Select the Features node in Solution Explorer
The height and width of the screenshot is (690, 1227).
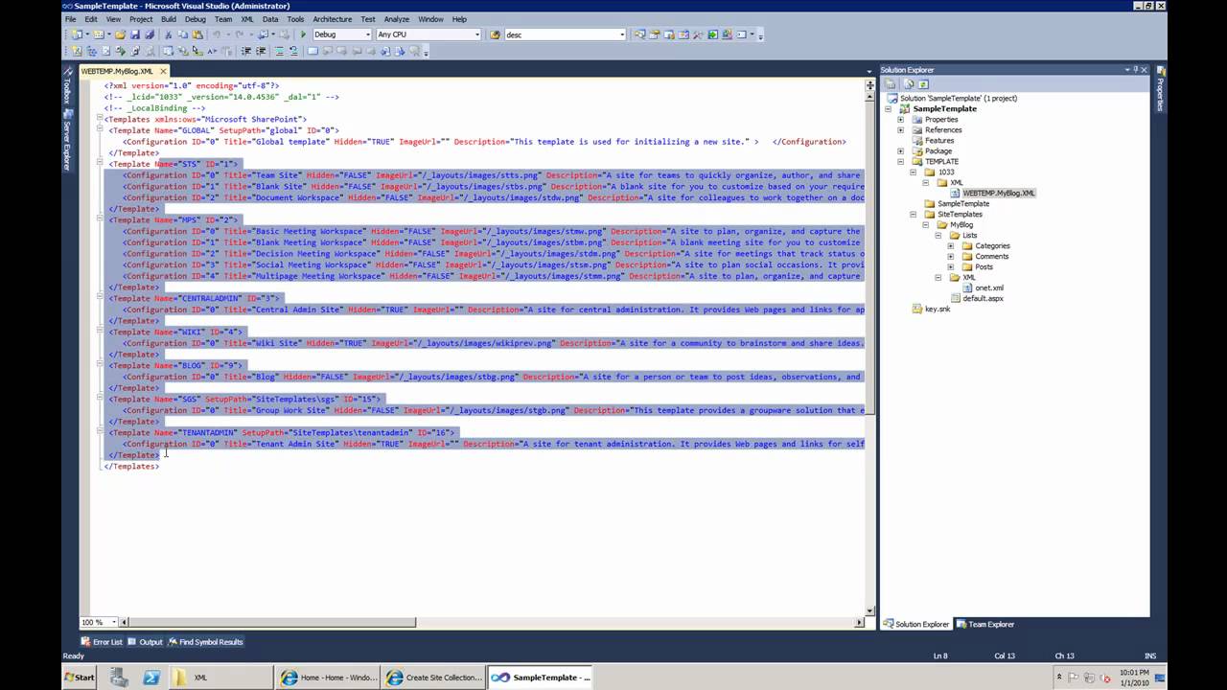click(939, 141)
